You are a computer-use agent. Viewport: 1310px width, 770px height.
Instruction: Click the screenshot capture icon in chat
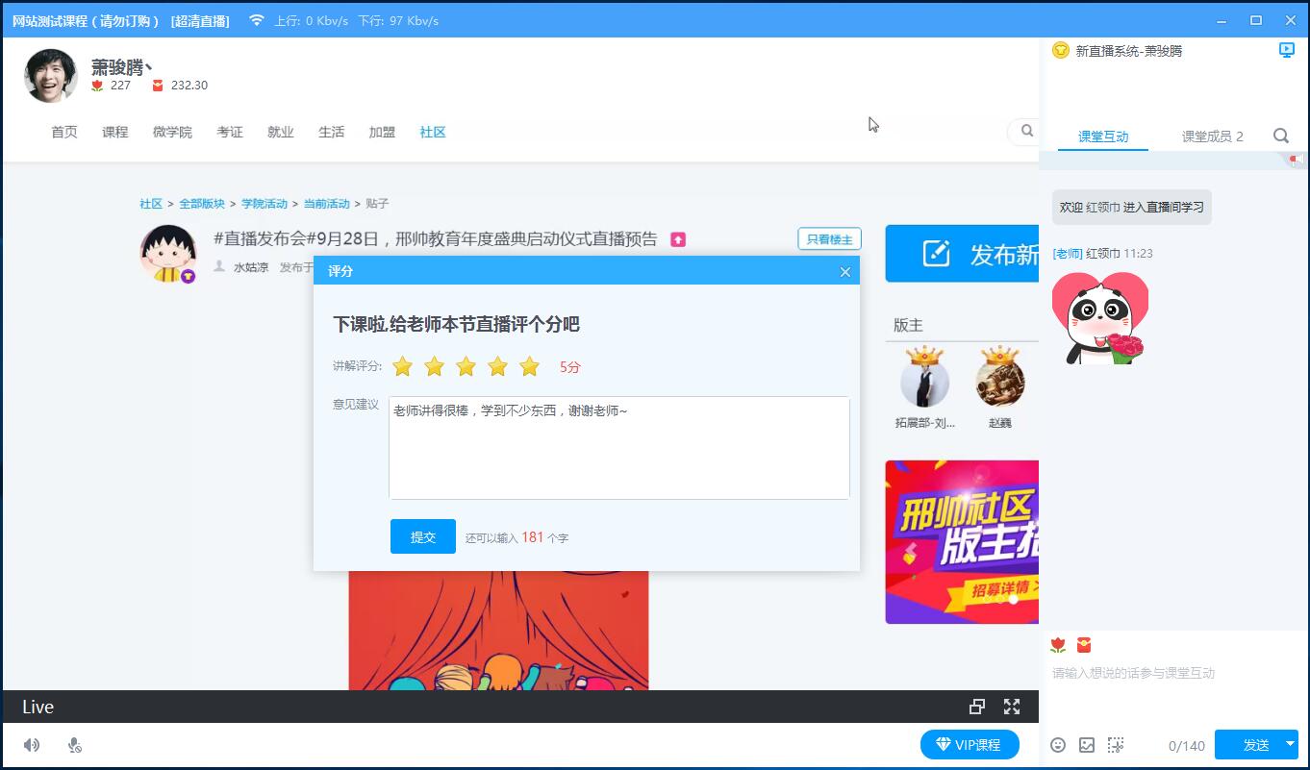tap(1116, 745)
